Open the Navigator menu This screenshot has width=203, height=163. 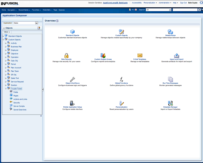click(12, 10)
